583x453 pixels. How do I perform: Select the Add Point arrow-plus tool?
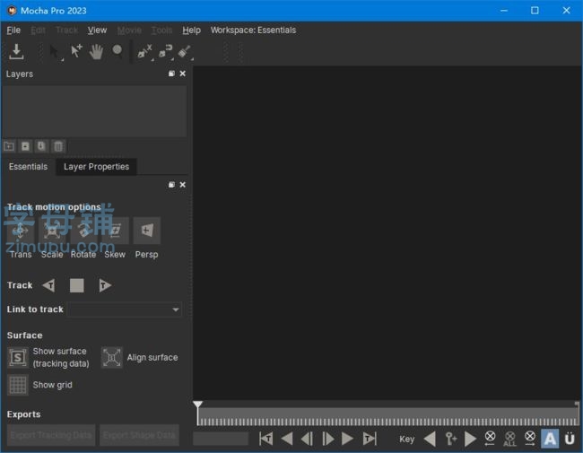click(x=76, y=51)
